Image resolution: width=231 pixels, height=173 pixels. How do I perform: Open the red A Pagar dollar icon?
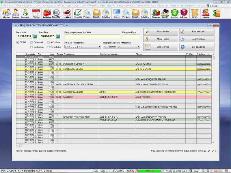tap(184, 13)
